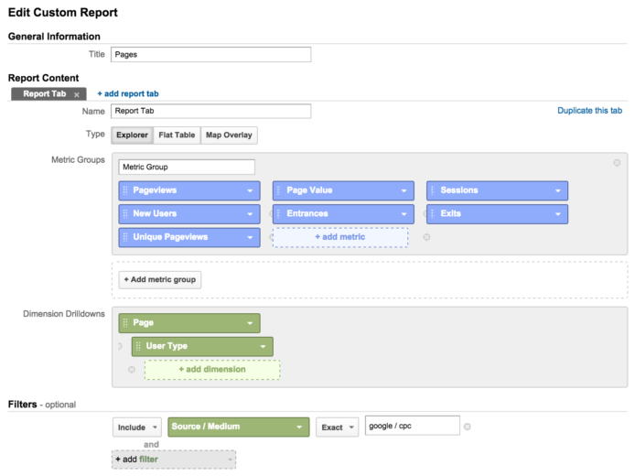Open the Source / Medium filter dropdown
The width and height of the screenshot is (635, 476).
(x=239, y=427)
